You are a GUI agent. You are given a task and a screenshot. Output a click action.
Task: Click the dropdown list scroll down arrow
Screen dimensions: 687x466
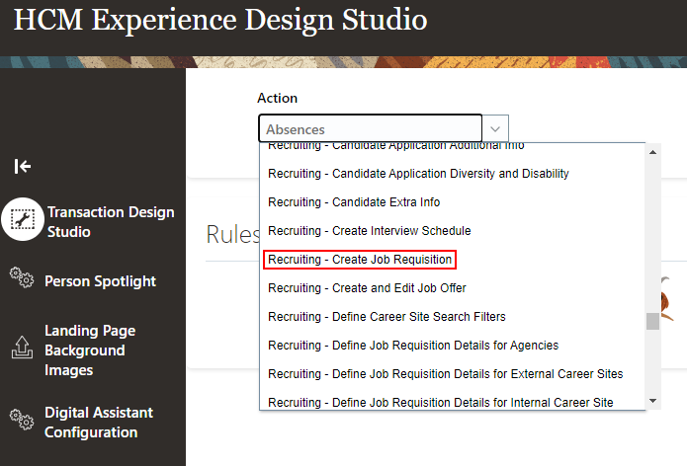pos(651,401)
